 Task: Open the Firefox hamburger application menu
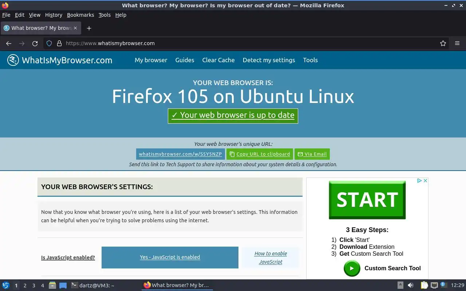coord(457,43)
